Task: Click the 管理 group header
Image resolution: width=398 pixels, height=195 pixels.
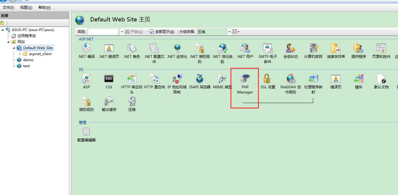Action: (83, 122)
